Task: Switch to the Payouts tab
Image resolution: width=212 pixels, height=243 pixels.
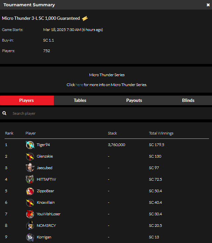Action: point(134,101)
